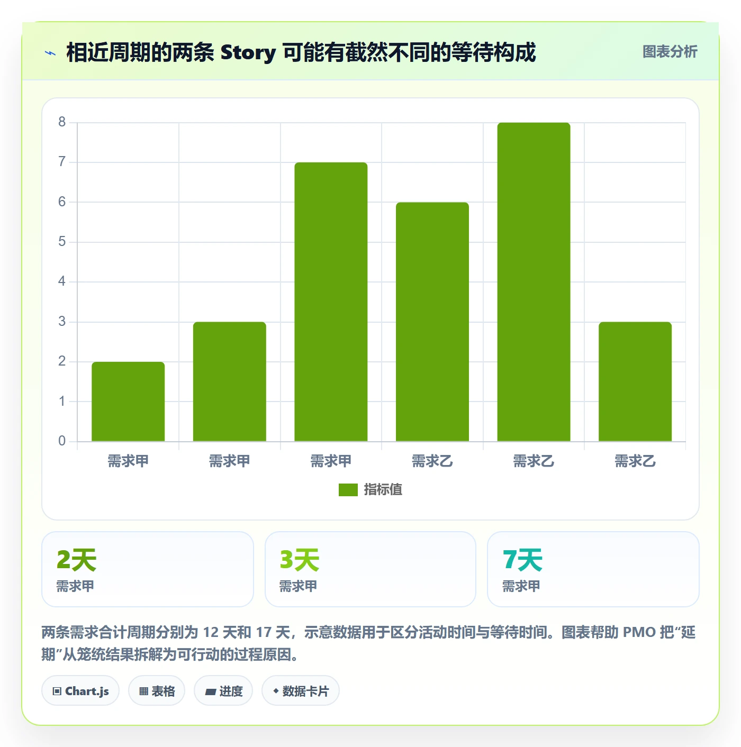
Task: Click the 数据卡片 tag chip
Action: point(301,691)
